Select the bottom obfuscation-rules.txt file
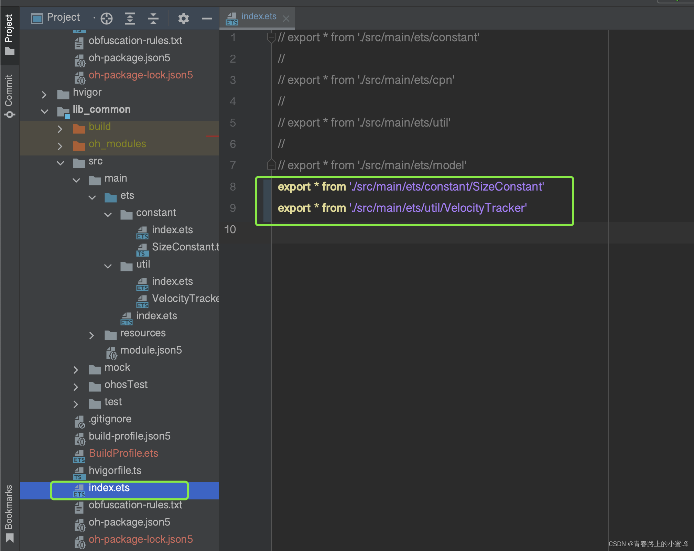This screenshot has width=694, height=551. (135, 505)
